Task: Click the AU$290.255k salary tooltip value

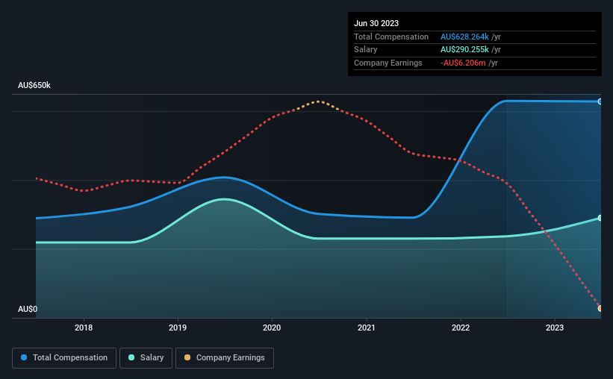Action: tap(464, 50)
